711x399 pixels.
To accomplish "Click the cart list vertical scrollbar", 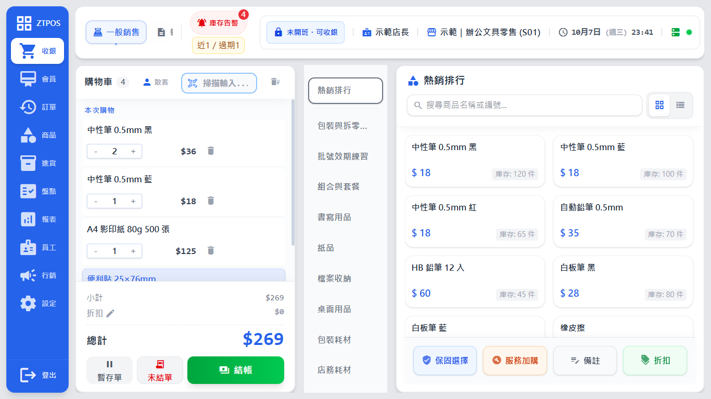I will [293, 171].
